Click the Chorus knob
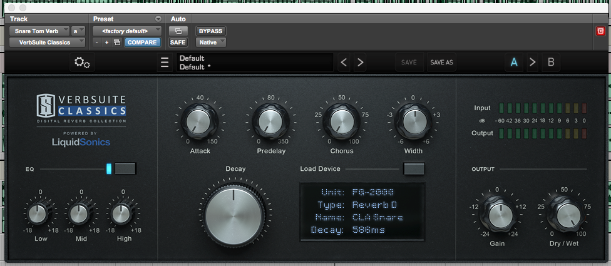This screenshot has height=266, width=611. pyautogui.click(x=342, y=121)
